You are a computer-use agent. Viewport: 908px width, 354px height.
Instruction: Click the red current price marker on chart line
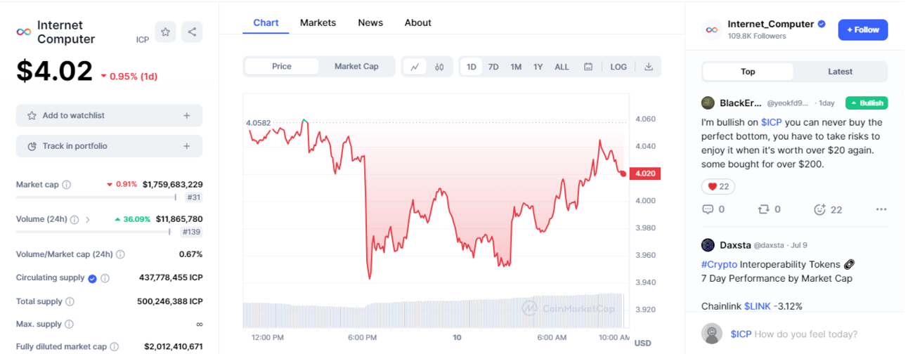(623, 173)
